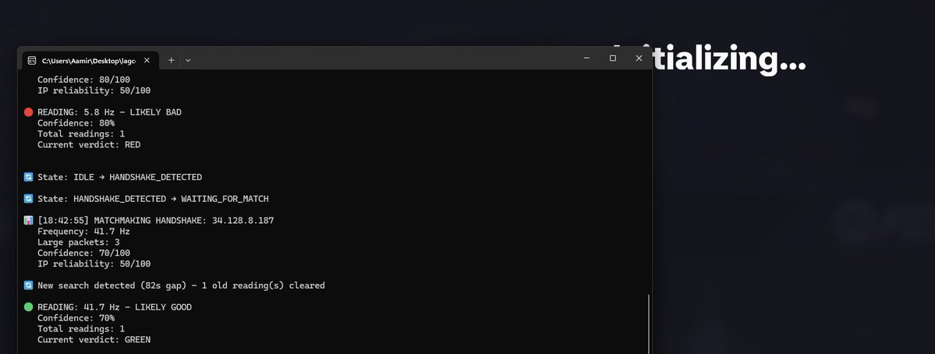Click the text 'Current verdict: RED'

tap(89, 145)
